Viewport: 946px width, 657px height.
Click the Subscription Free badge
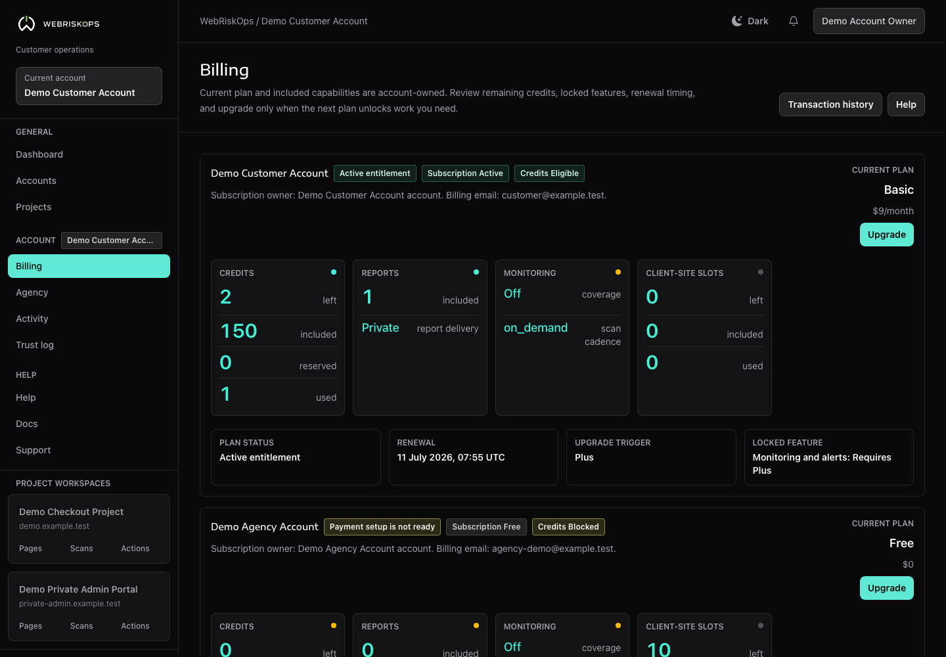tap(486, 527)
